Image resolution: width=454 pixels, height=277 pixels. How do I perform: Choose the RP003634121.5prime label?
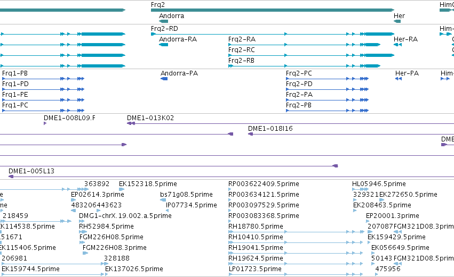tap(264, 195)
